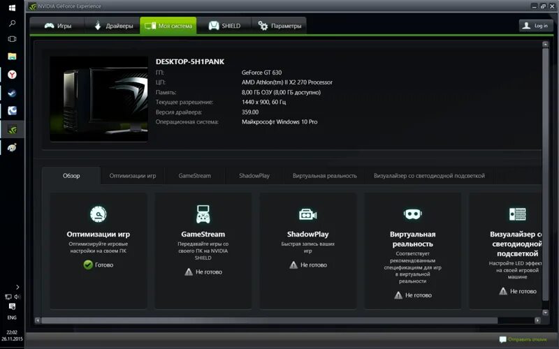
Task: Click the vertical scrollbar thumb
Action: [x=545, y=174]
